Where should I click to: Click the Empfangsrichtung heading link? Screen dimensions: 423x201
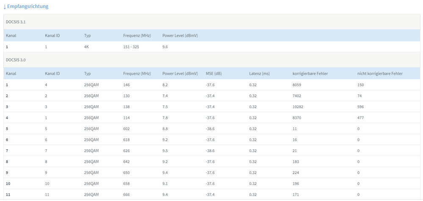[28, 6]
